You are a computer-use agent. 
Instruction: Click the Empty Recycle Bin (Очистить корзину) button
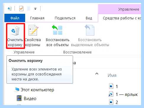click(15, 36)
